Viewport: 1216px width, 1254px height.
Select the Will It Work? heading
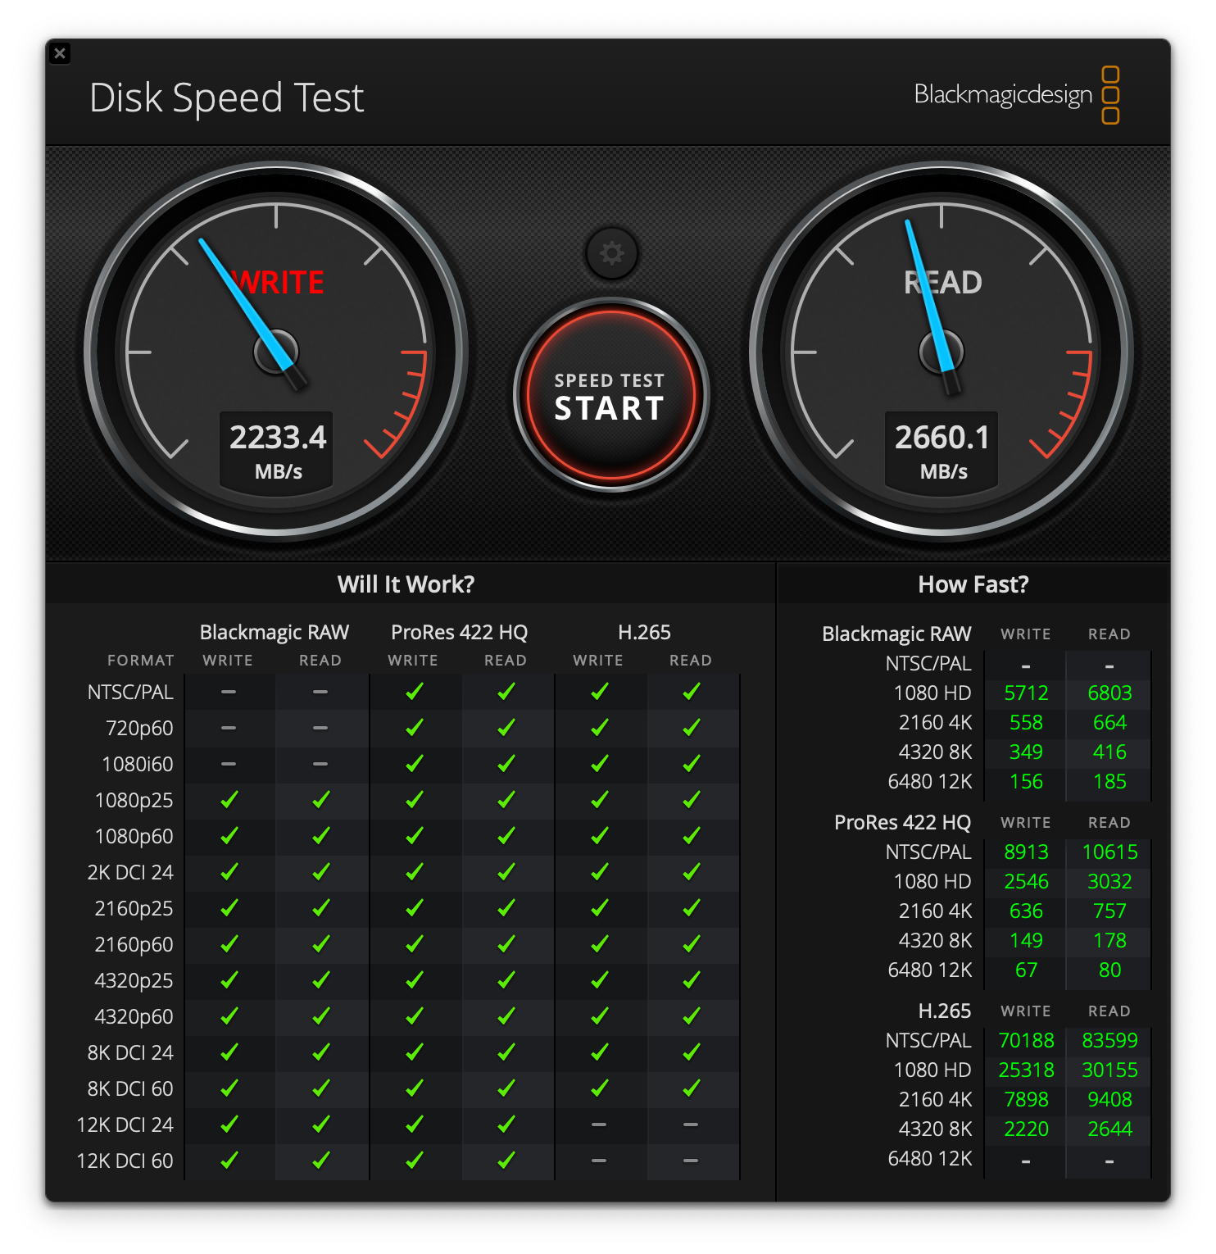(406, 584)
